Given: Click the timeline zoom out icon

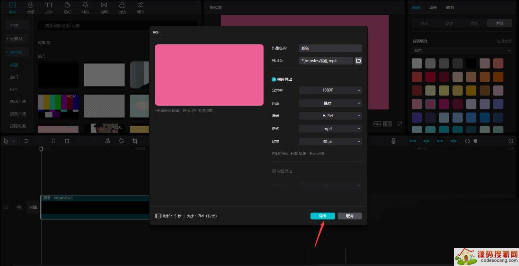Looking at the screenshot, I should point(467,141).
